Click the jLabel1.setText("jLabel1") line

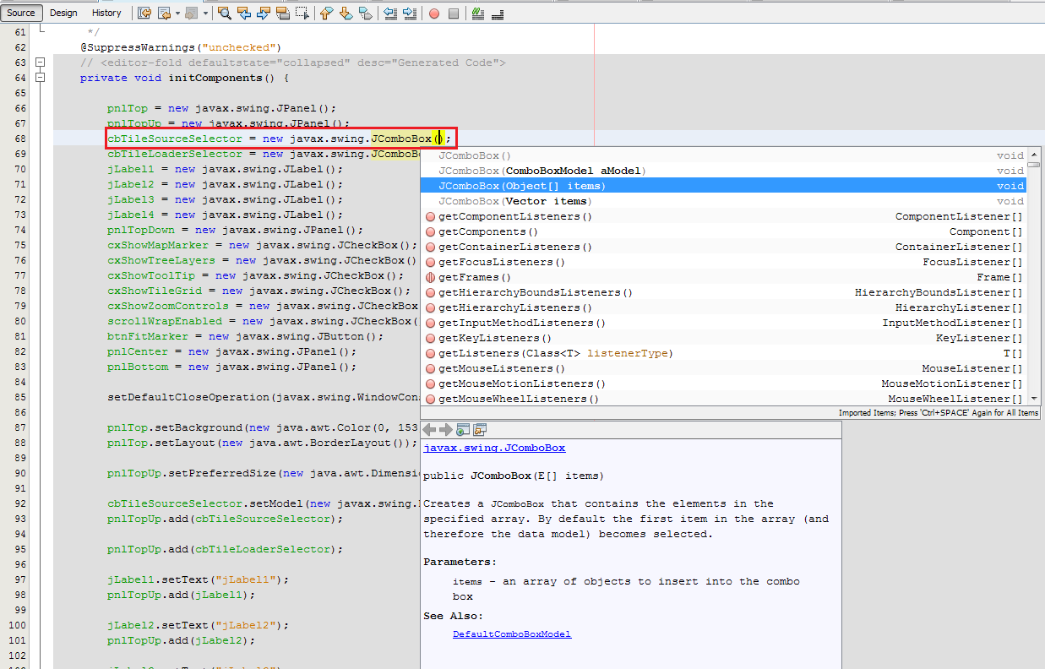point(199,579)
